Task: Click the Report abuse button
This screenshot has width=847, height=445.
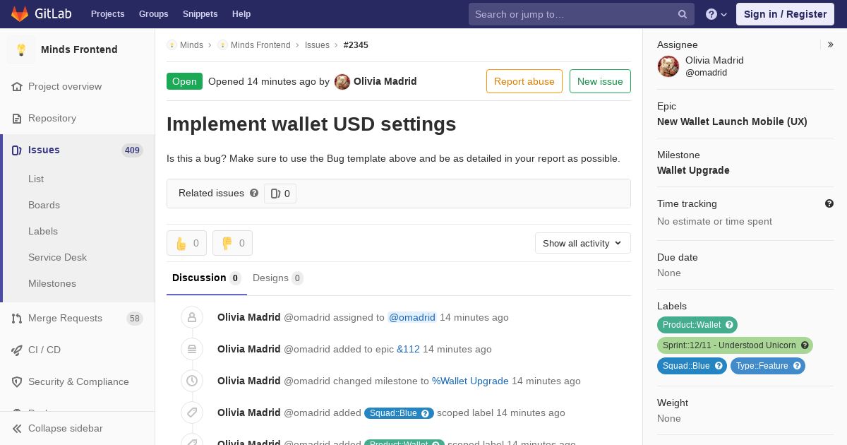Action: pos(524,81)
